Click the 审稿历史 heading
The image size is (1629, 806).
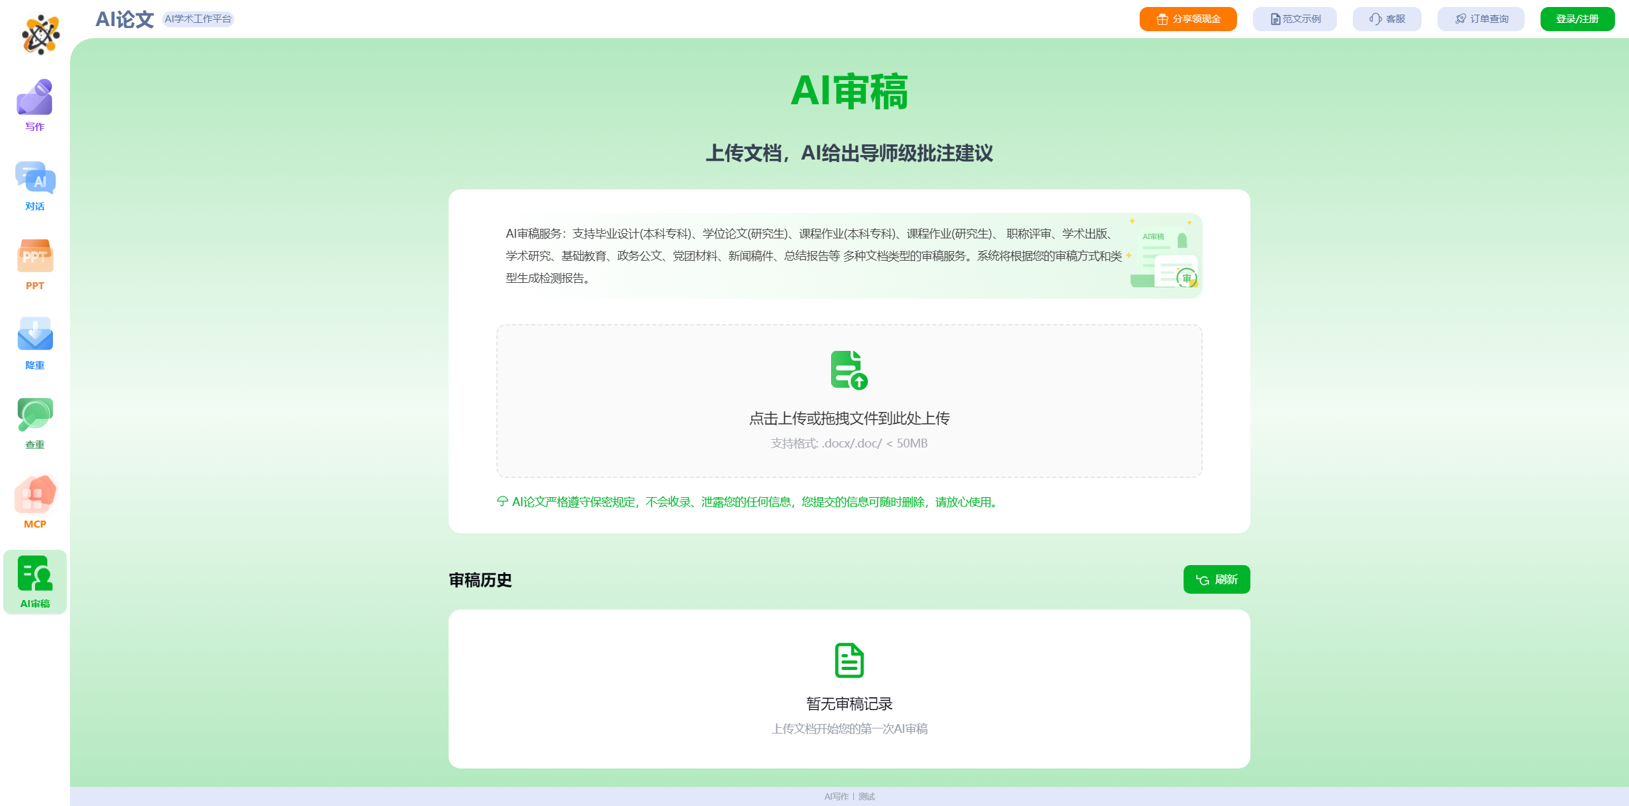[480, 580]
